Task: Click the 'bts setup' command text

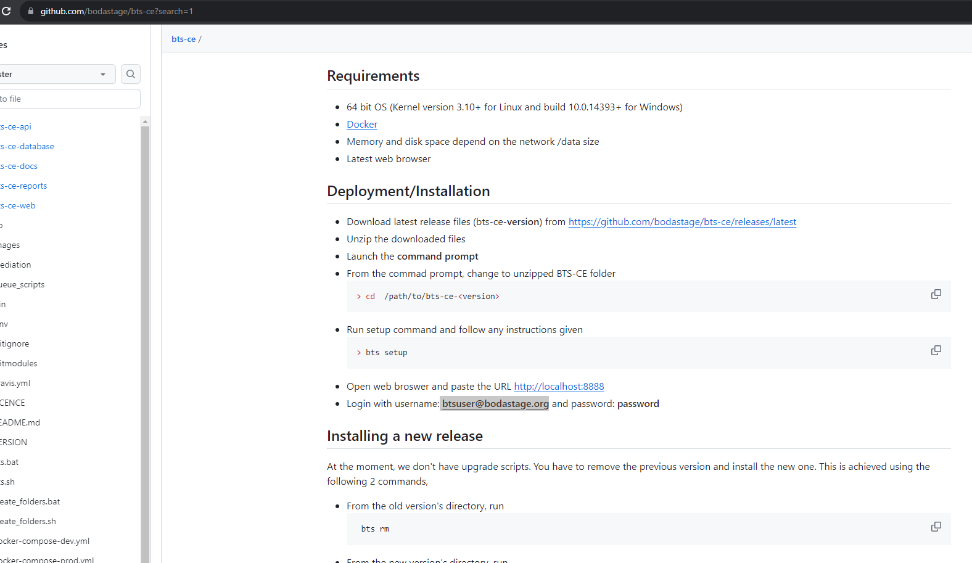Action: [386, 353]
